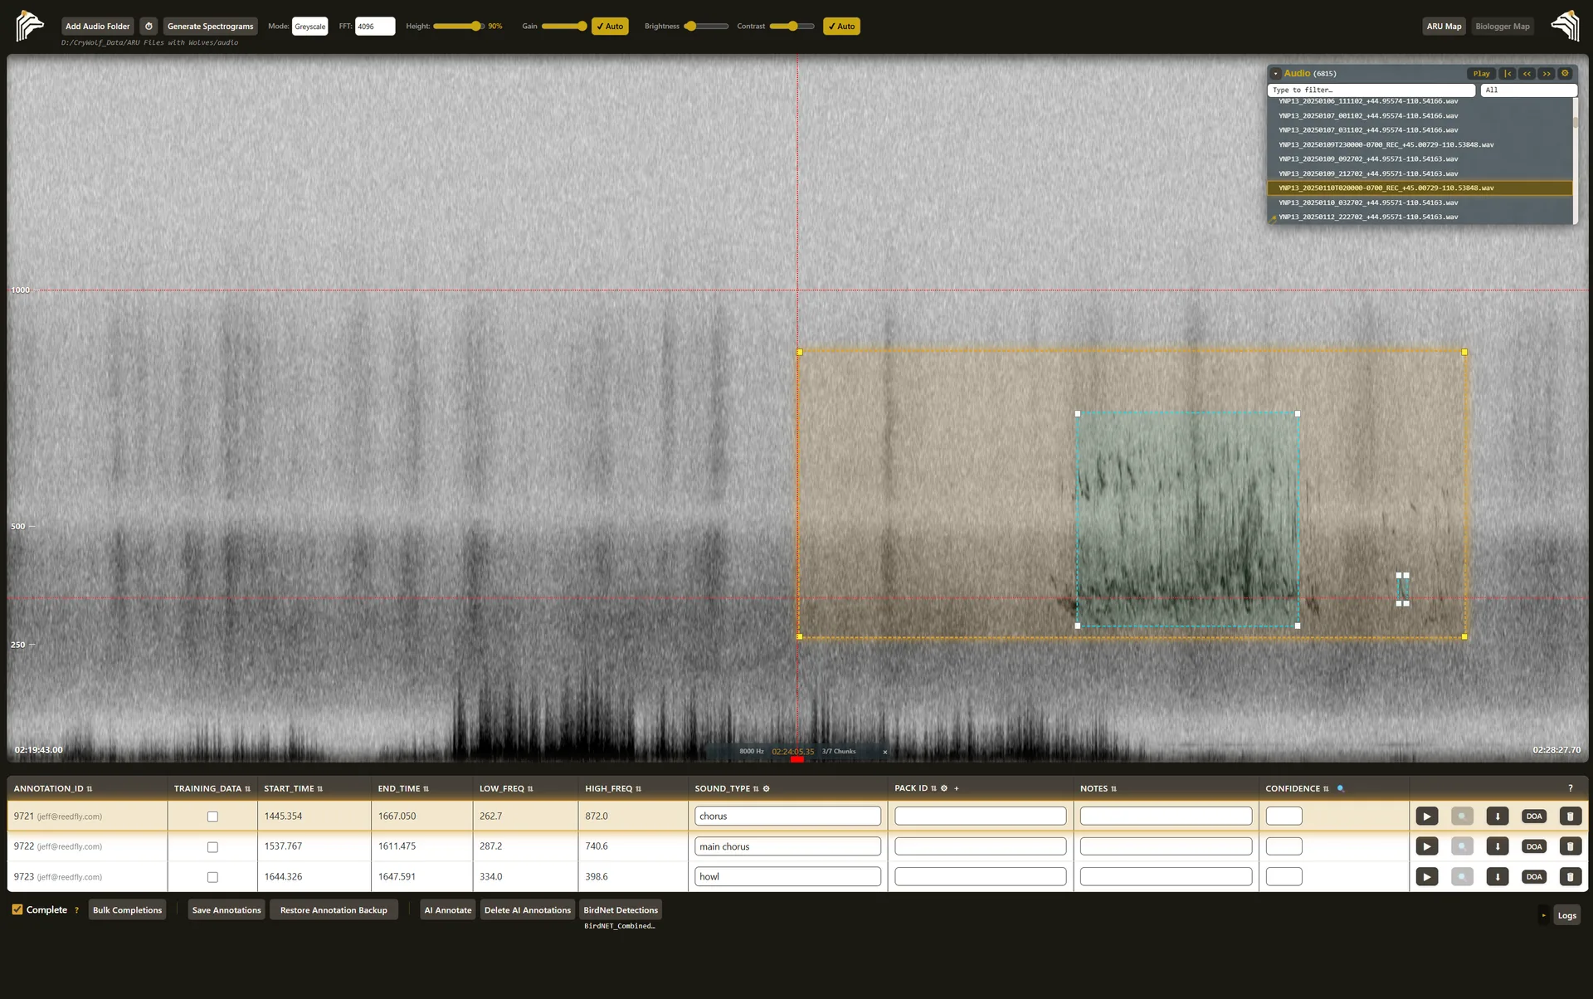
Task: Sort by ANNOTATION_ID column
Action: point(53,788)
